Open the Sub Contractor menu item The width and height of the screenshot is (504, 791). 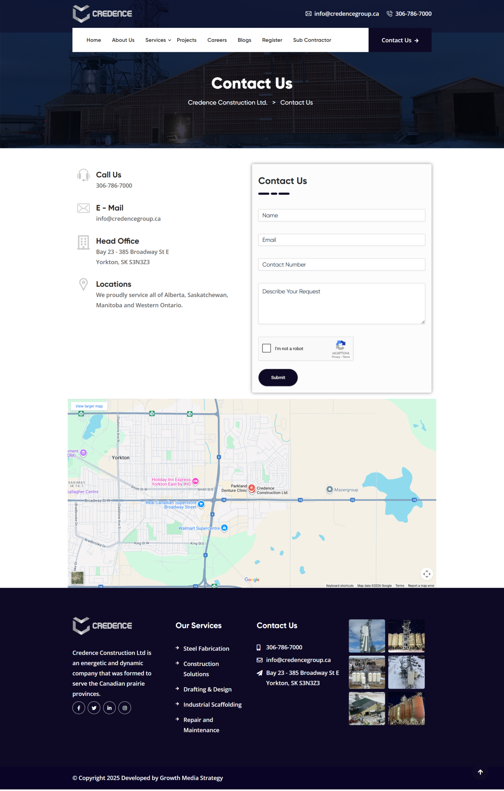[312, 40]
